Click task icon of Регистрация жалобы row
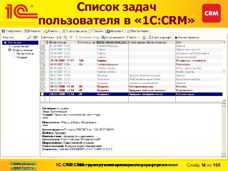This screenshot has height=171, width=228. (x=42, y=68)
